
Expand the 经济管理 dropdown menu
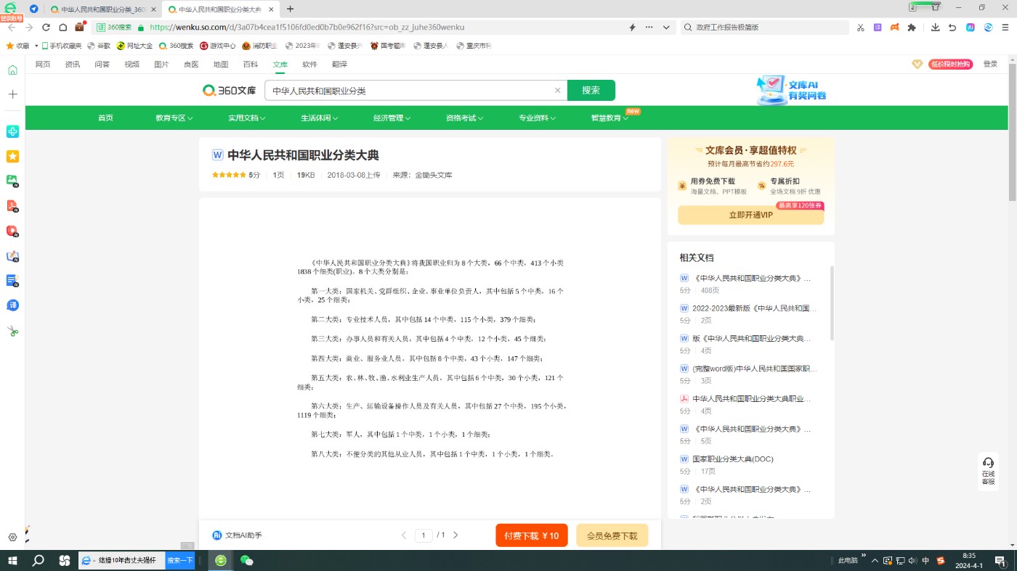pyautogui.click(x=392, y=118)
